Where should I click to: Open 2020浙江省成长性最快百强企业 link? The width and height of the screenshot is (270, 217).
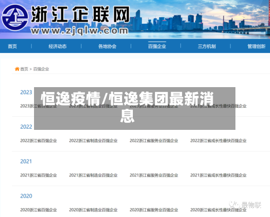coord(218,210)
